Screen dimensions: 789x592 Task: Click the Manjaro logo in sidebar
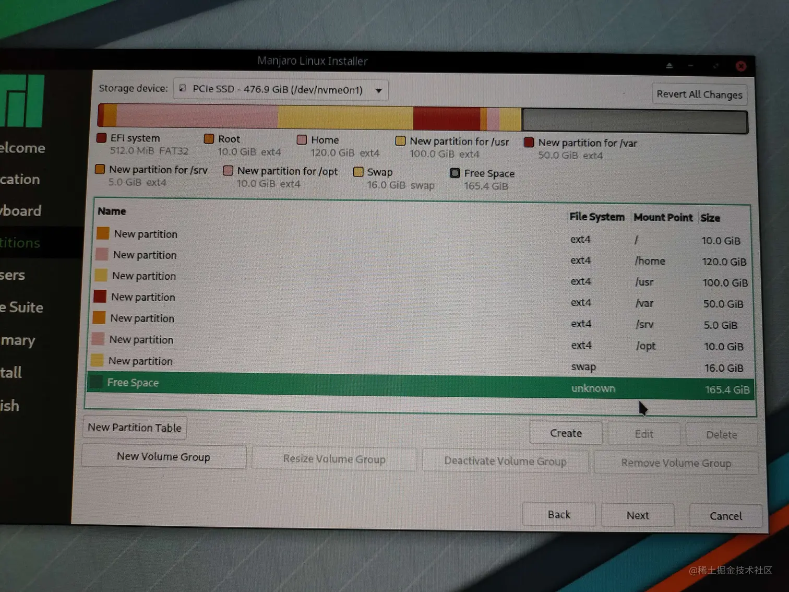[22, 101]
